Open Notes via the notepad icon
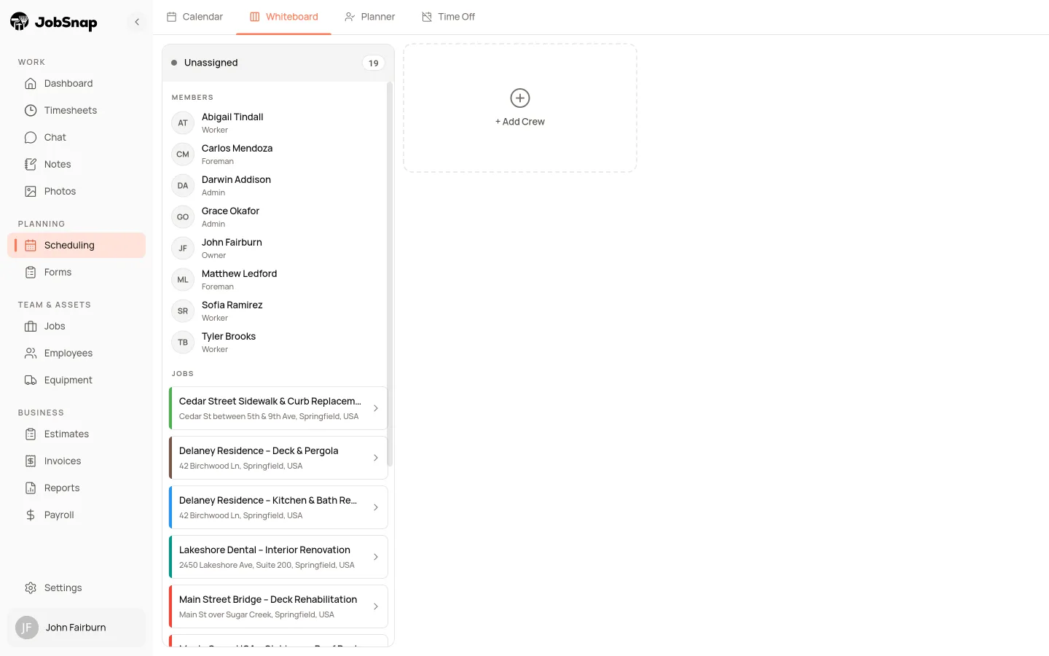Image resolution: width=1049 pixels, height=656 pixels. click(31, 165)
